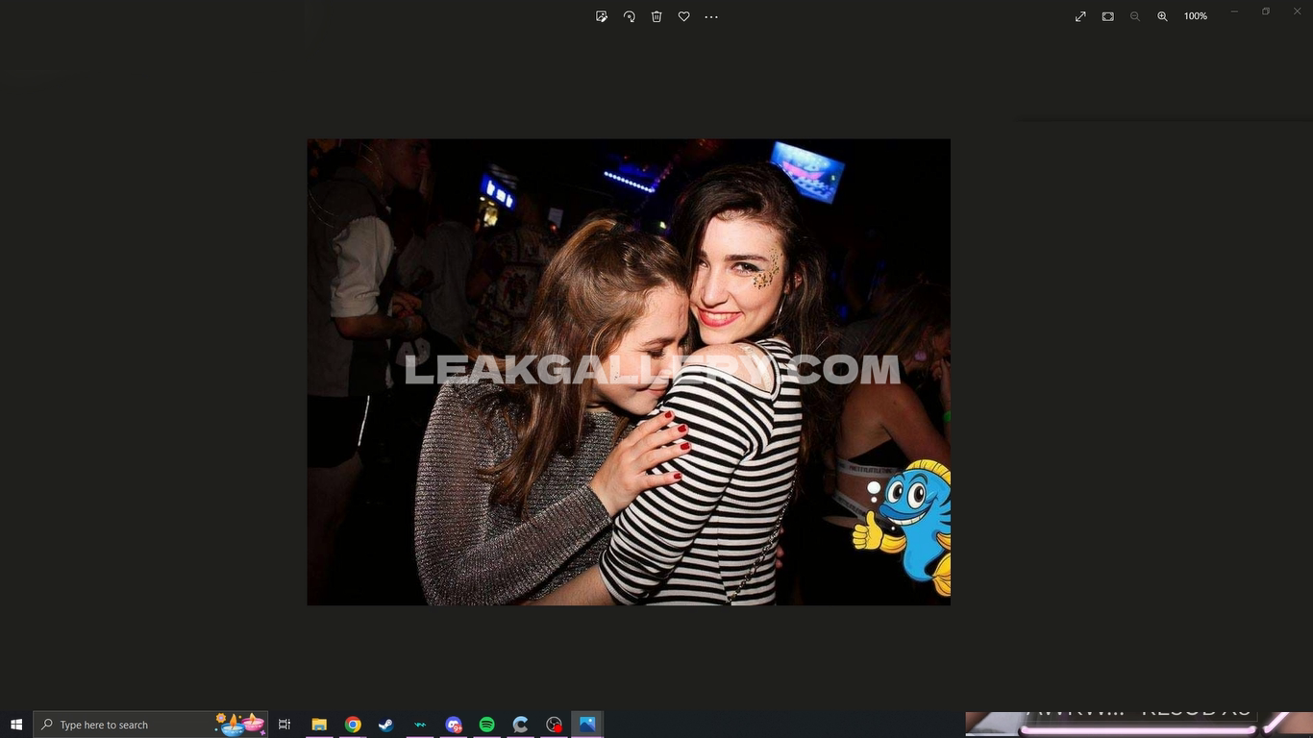Switch to Discord in the taskbar
This screenshot has width=1313, height=738.
click(x=454, y=725)
